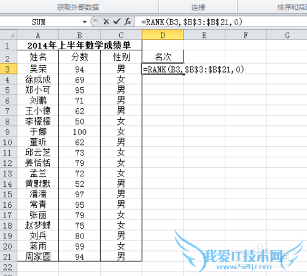The height and width of the screenshot is (276, 307).
Task: Click the name cell 姜恬恬
Action: pyautogui.click(x=38, y=163)
